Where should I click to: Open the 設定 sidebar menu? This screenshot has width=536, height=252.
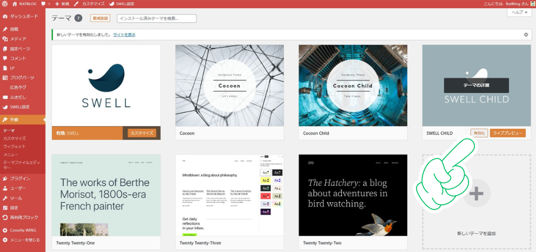tap(22, 208)
